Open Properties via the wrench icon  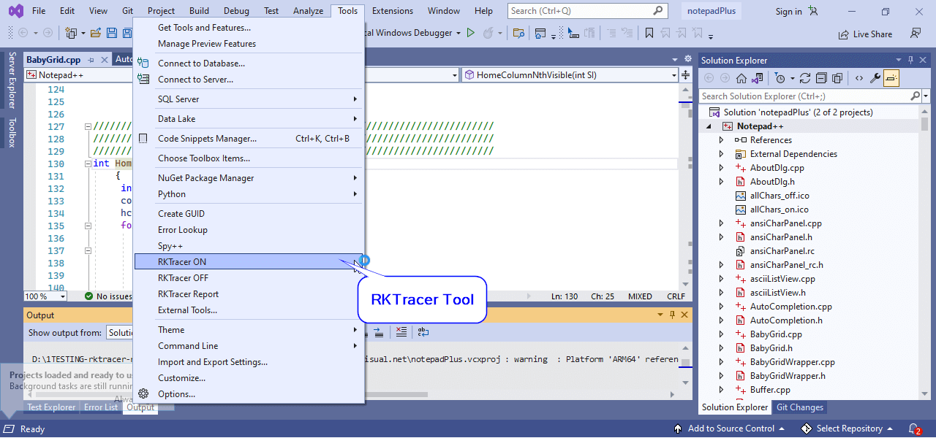(x=874, y=77)
